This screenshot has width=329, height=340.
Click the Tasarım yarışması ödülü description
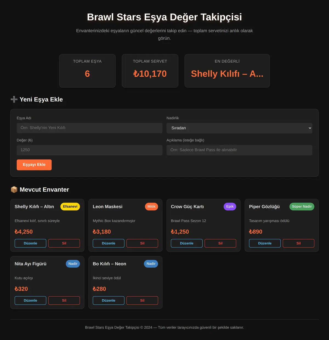[269, 221]
